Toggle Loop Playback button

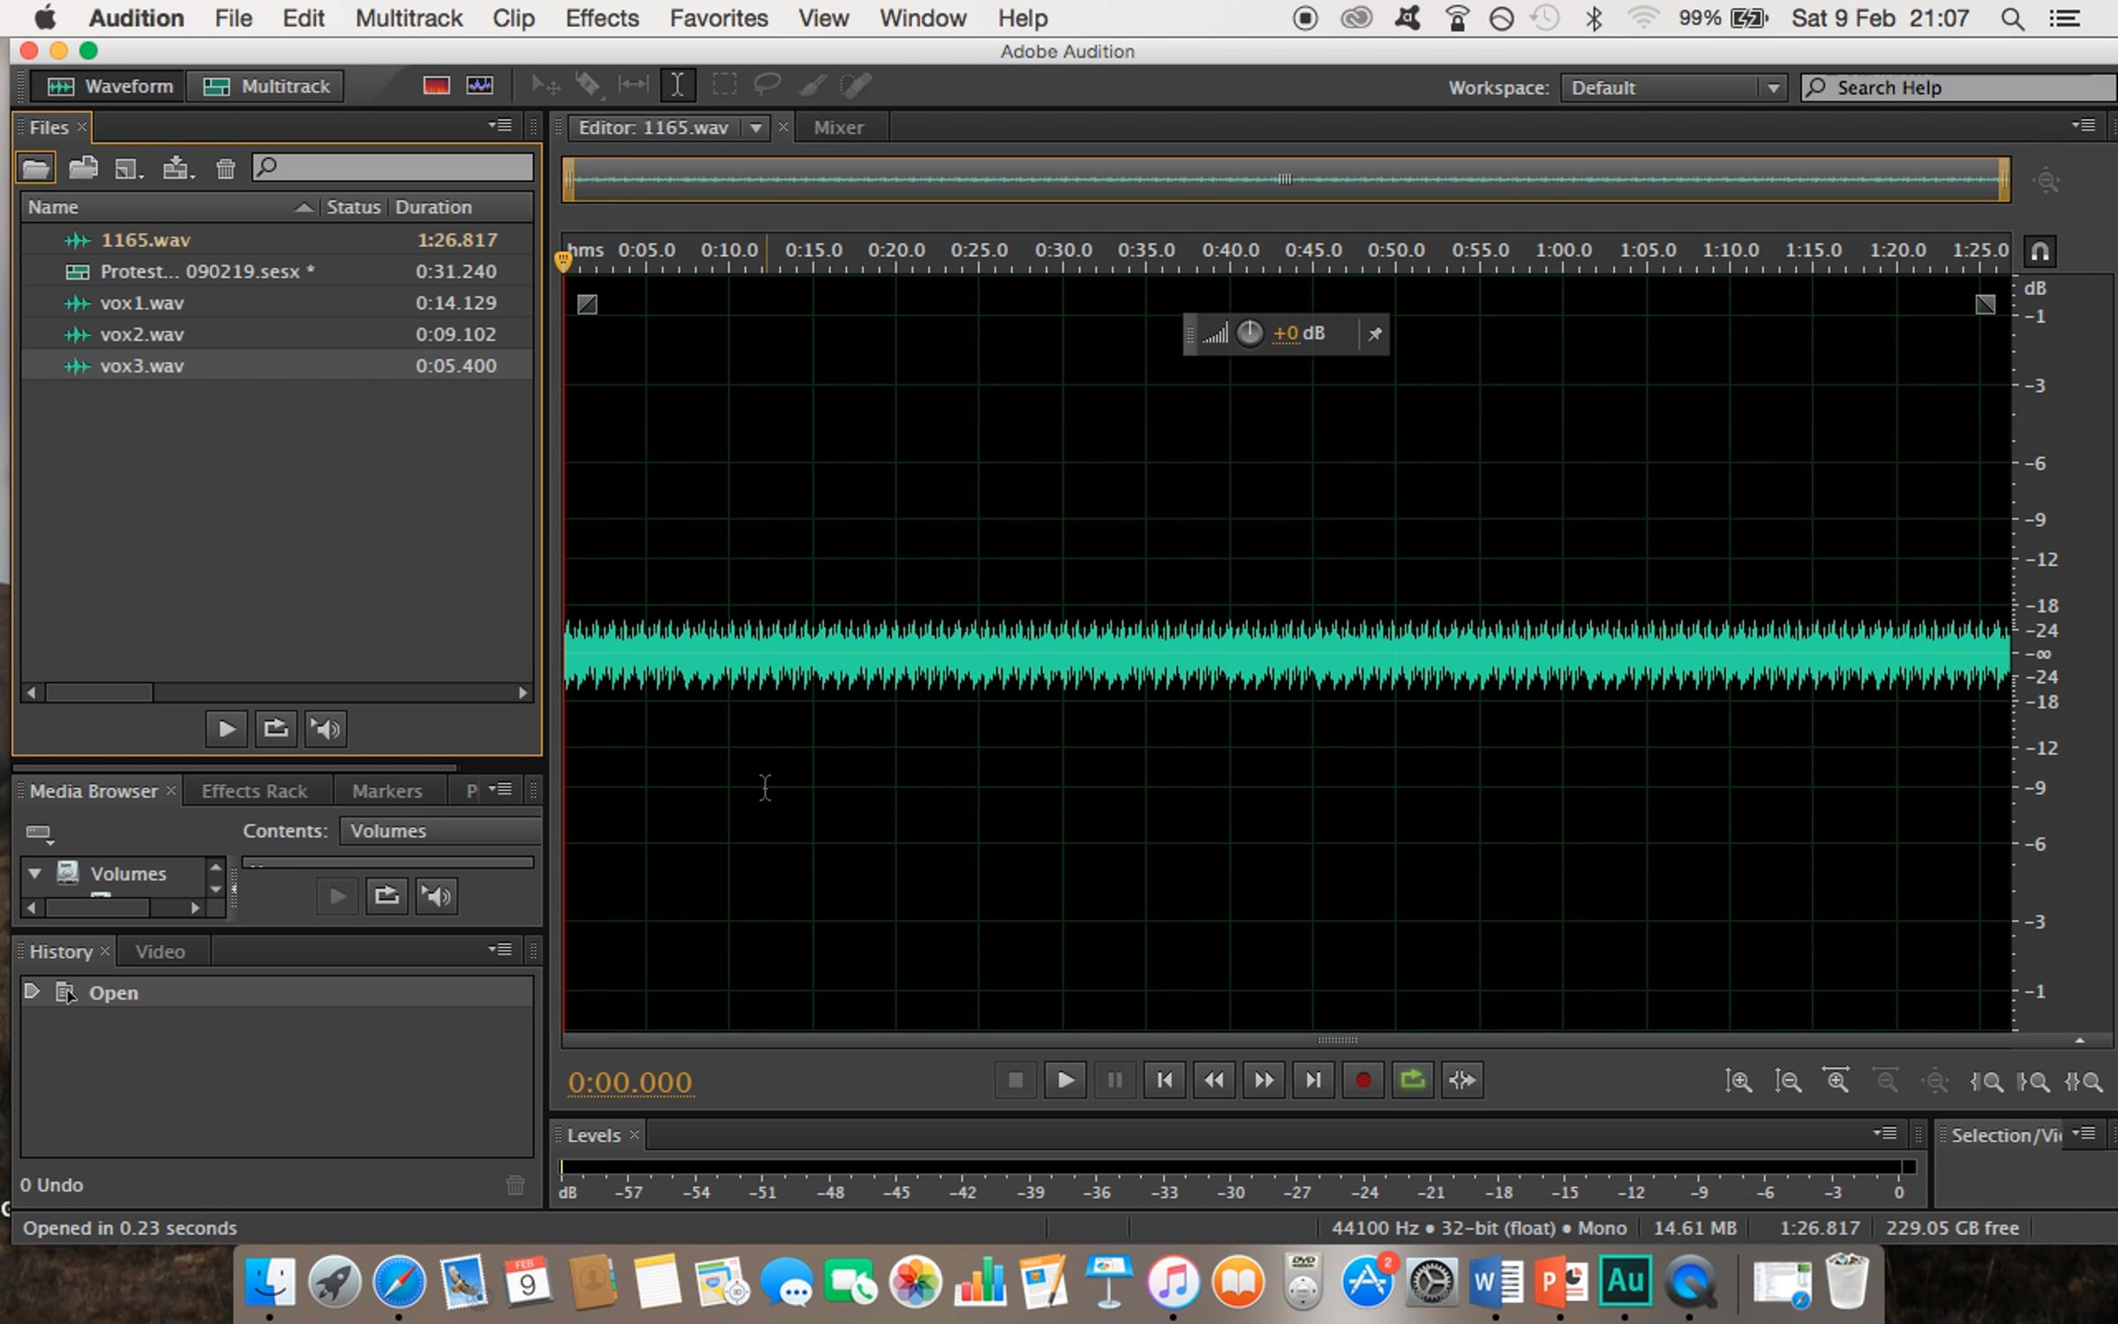pos(1412,1080)
